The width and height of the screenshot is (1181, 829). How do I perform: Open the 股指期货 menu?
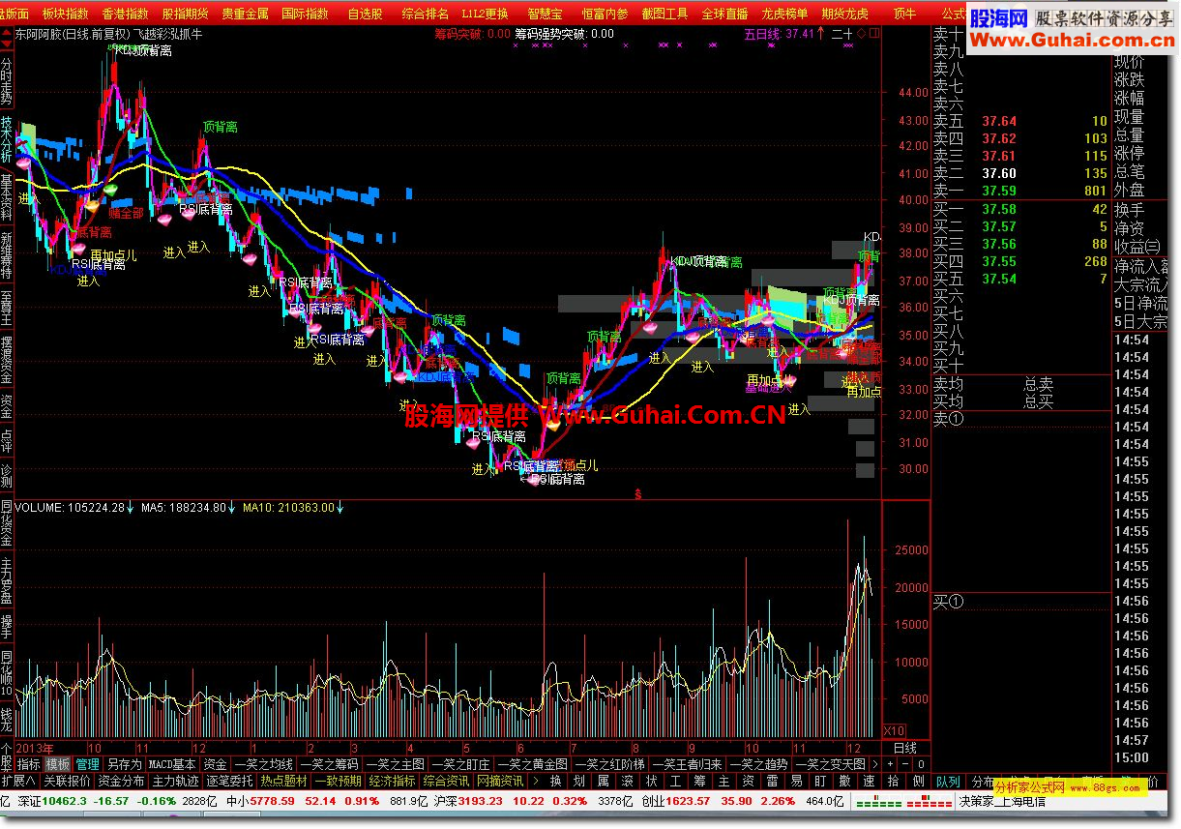click(x=185, y=14)
